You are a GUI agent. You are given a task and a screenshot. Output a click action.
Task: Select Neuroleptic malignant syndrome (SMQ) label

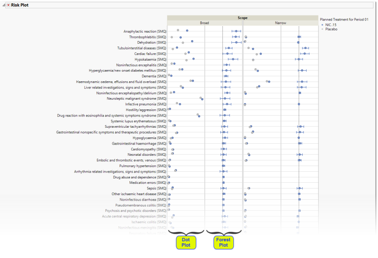click(137, 98)
